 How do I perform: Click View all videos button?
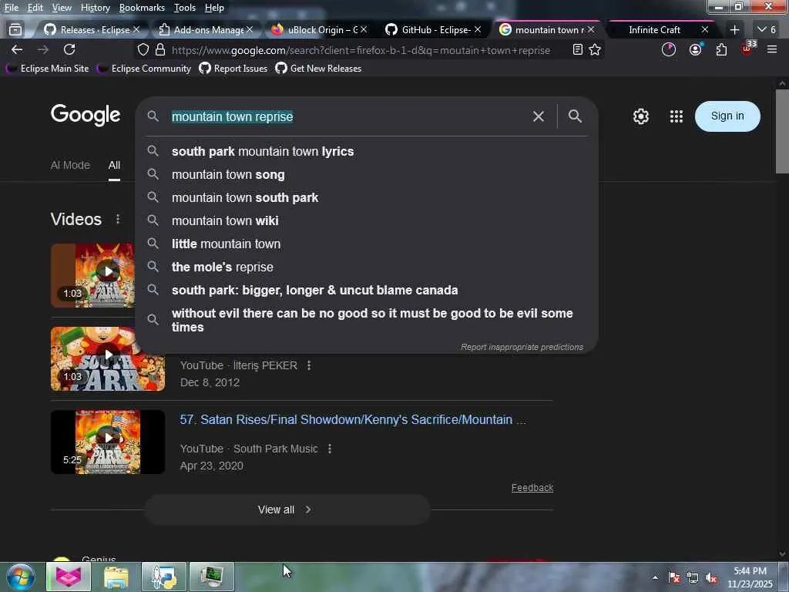287,510
